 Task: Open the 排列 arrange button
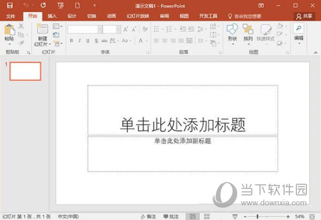pyautogui.click(x=248, y=34)
